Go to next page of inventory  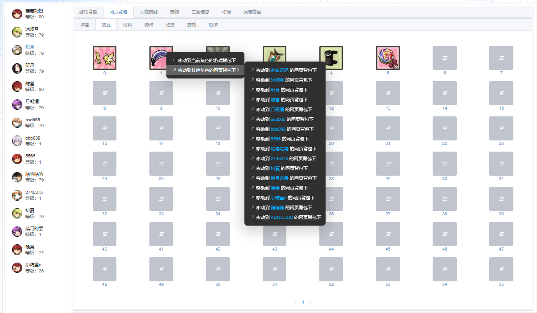click(310, 302)
